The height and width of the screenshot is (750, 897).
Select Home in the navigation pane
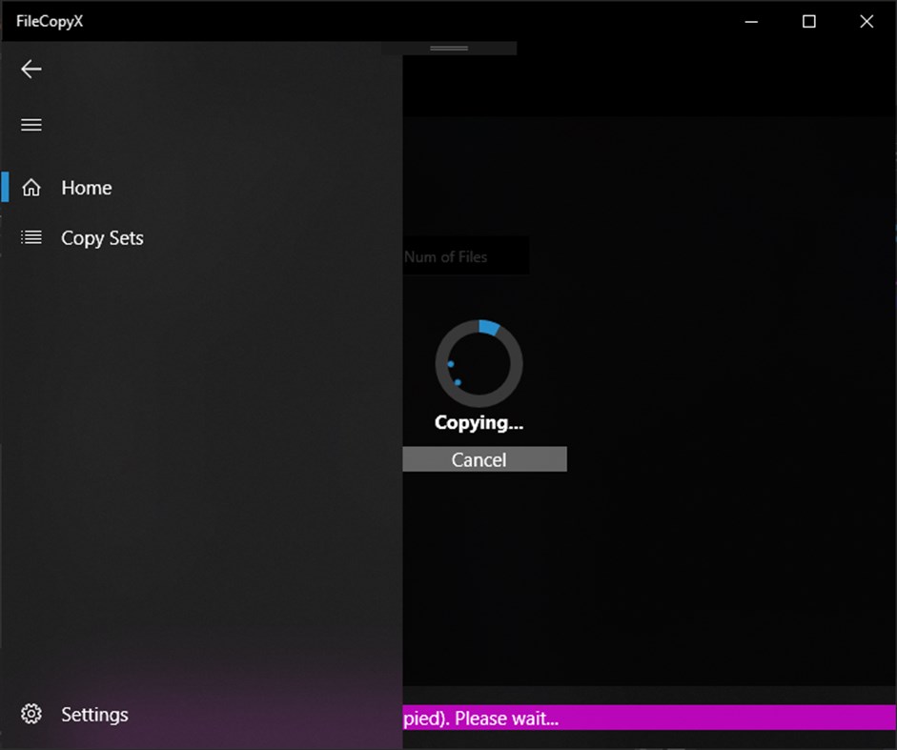(x=86, y=187)
